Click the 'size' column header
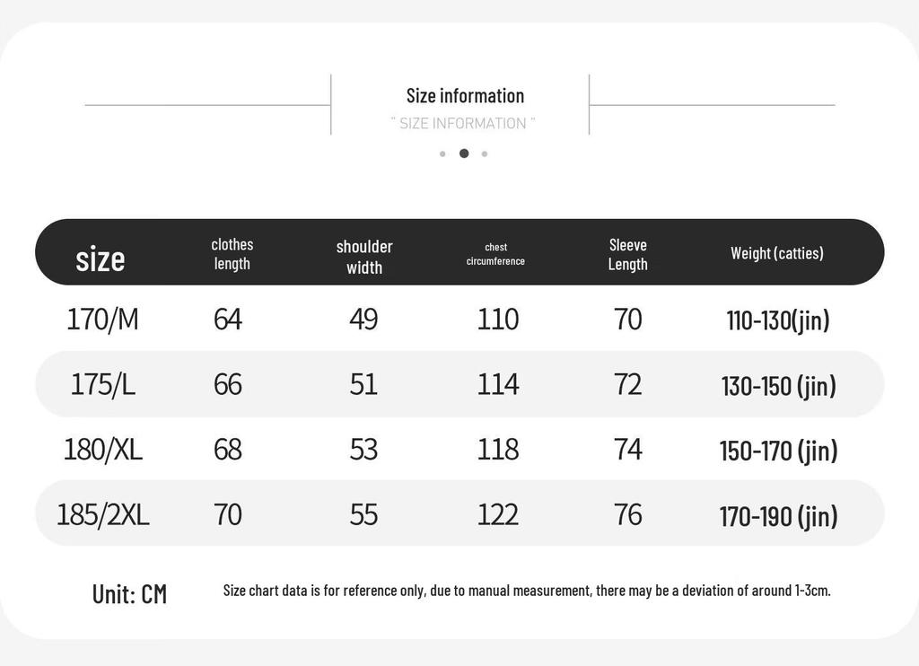The height and width of the screenshot is (666, 919). pos(101,259)
